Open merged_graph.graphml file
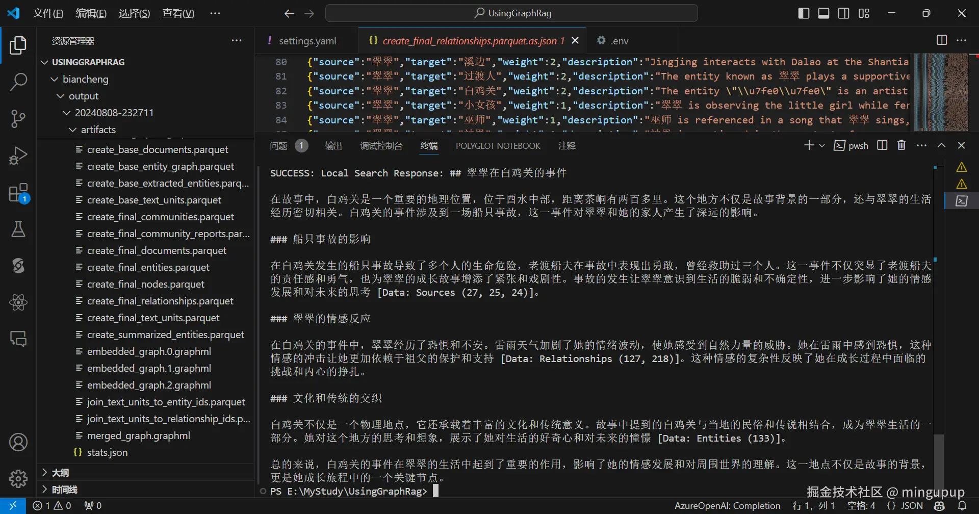 [138, 435]
